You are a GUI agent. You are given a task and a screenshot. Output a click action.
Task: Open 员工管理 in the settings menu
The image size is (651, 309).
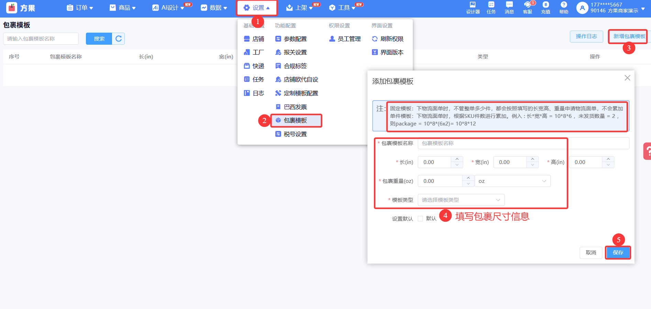tap(345, 39)
